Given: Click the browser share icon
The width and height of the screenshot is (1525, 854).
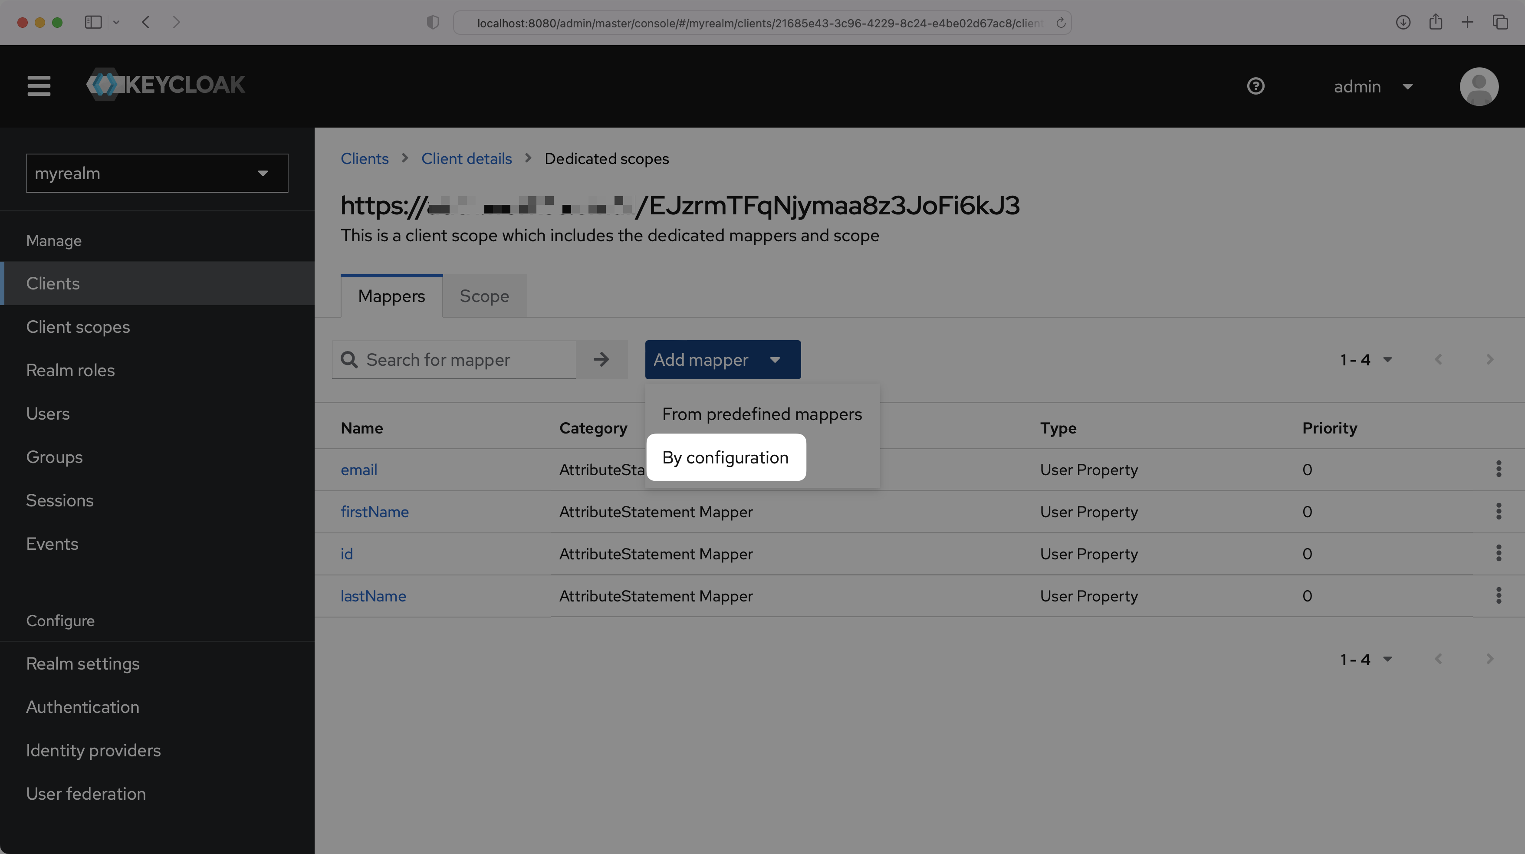Looking at the screenshot, I should [x=1436, y=23].
